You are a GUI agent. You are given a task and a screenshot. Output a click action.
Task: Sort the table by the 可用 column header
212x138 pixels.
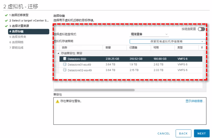tap(156, 48)
